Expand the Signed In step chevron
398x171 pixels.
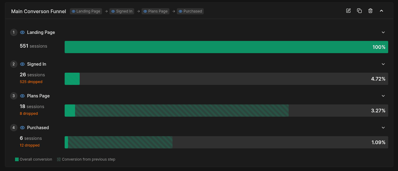(383, 64)
